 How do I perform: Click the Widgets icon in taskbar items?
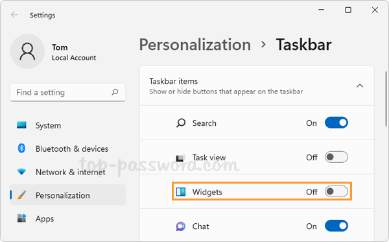(181, 191)
